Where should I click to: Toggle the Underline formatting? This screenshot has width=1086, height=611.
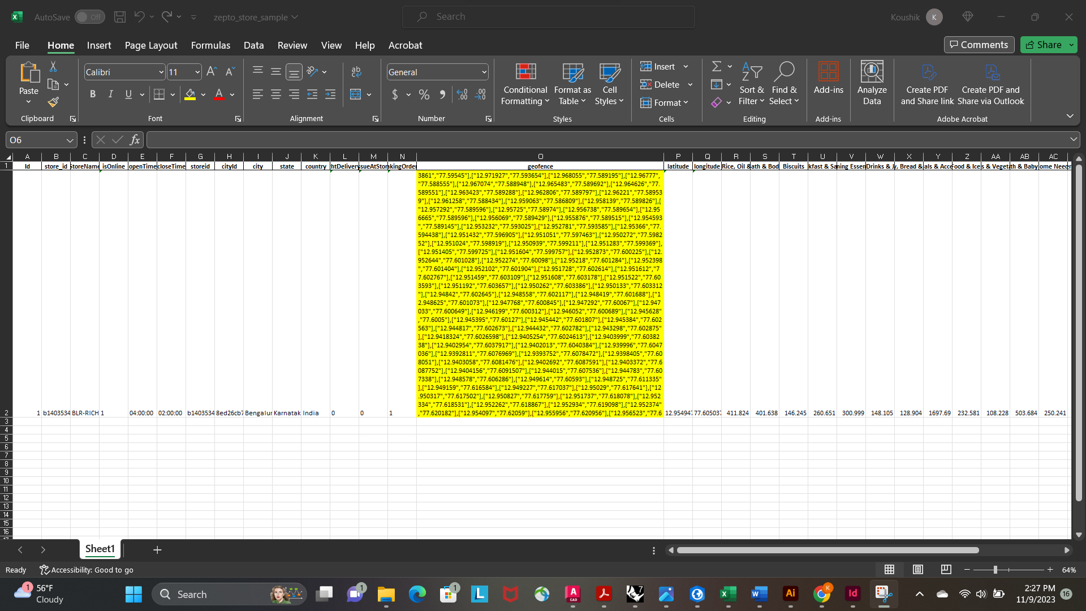128,94
